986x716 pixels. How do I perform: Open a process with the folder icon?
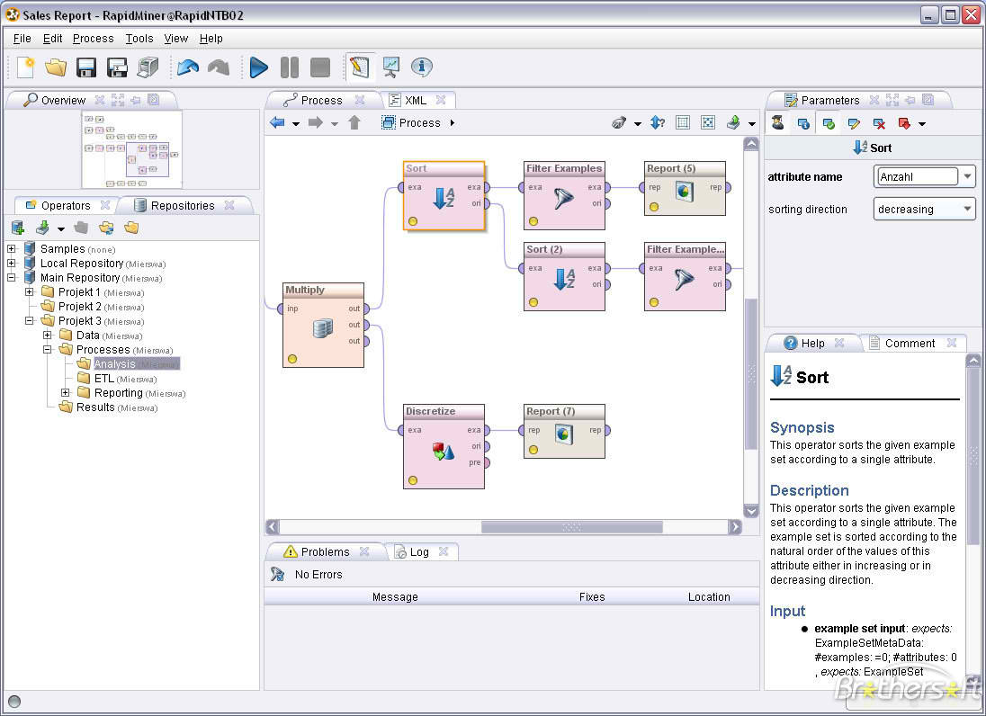[x=56, y=67]
